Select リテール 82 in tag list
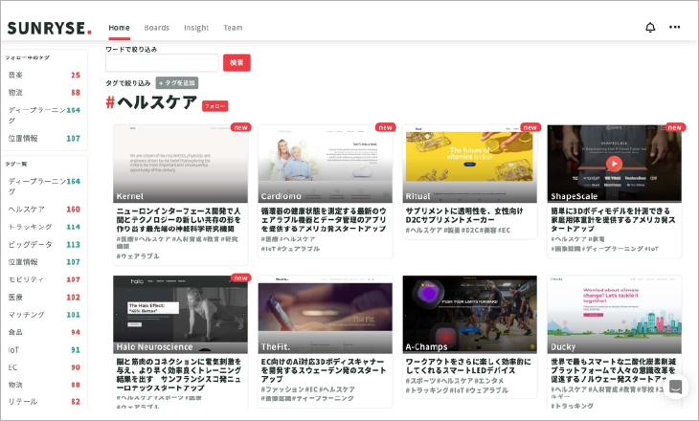This screenshot has width=699, height=421. click(x=44, y=402)
